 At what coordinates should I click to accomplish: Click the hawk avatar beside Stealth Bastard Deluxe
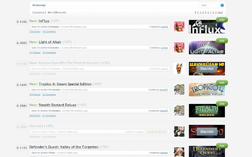tap(179, 110)
